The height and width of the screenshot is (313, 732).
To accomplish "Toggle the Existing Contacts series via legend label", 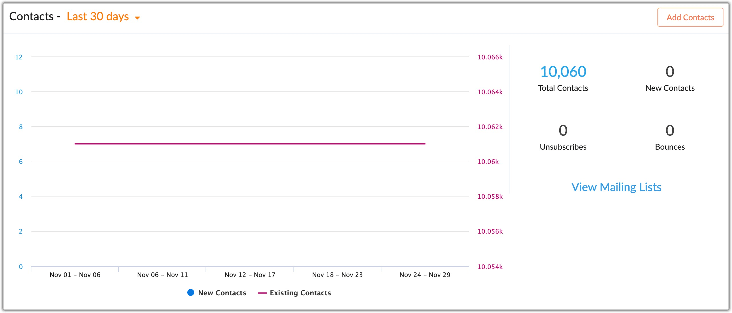I will point(300,293).
